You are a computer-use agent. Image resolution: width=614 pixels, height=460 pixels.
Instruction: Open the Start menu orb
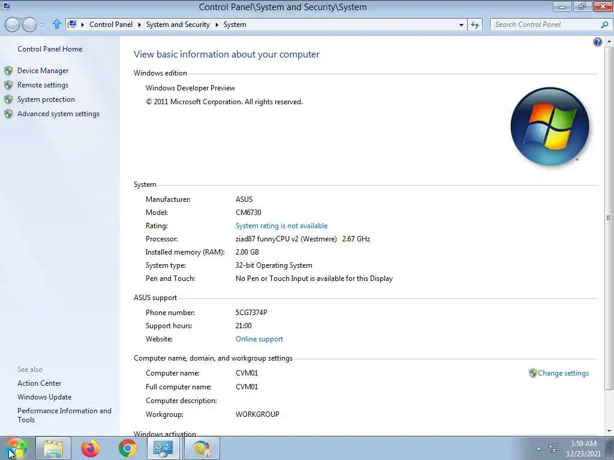(x=16, y=448)
